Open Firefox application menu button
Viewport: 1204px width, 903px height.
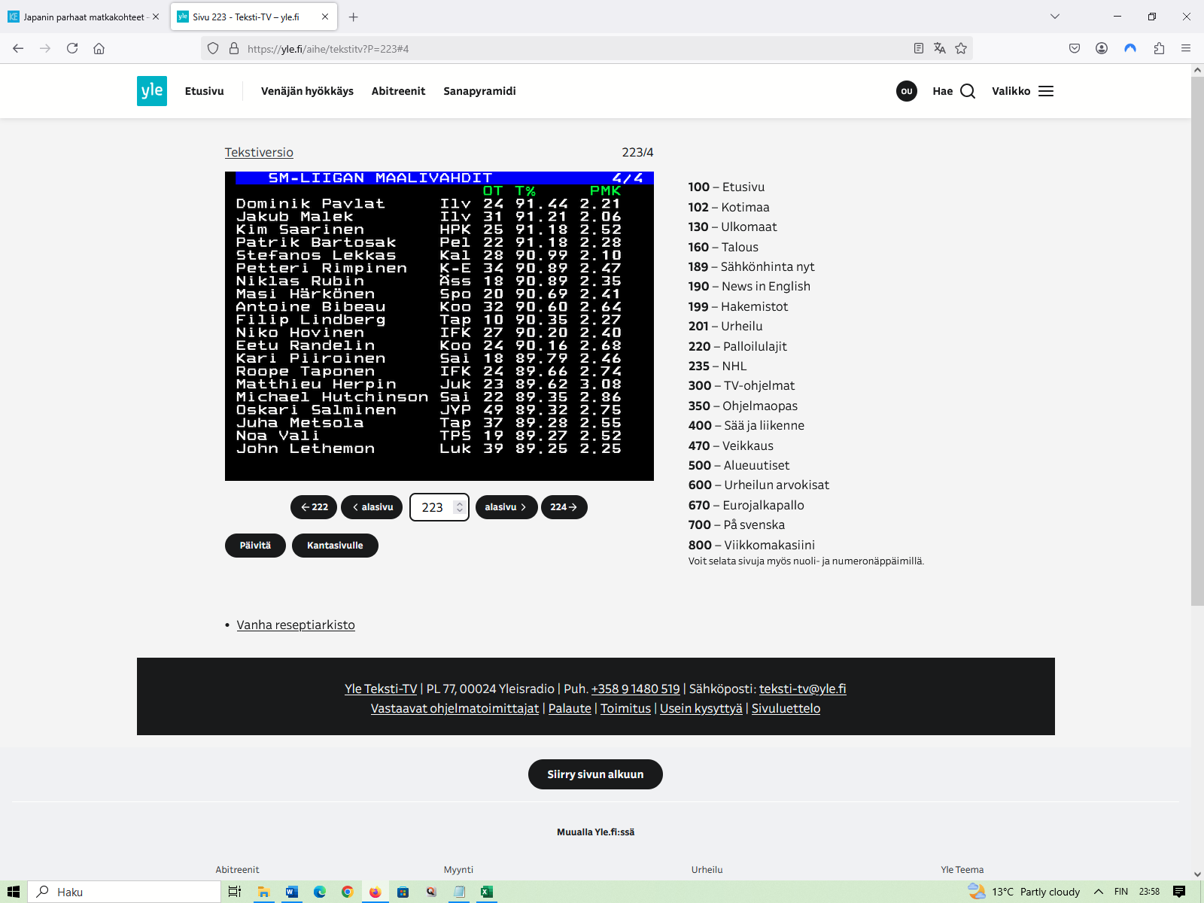click(x=1186, y=48)
